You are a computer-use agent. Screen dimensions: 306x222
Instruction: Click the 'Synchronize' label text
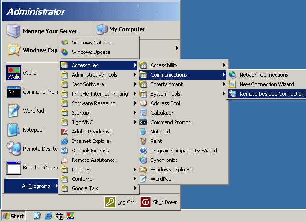coord(164,160)
